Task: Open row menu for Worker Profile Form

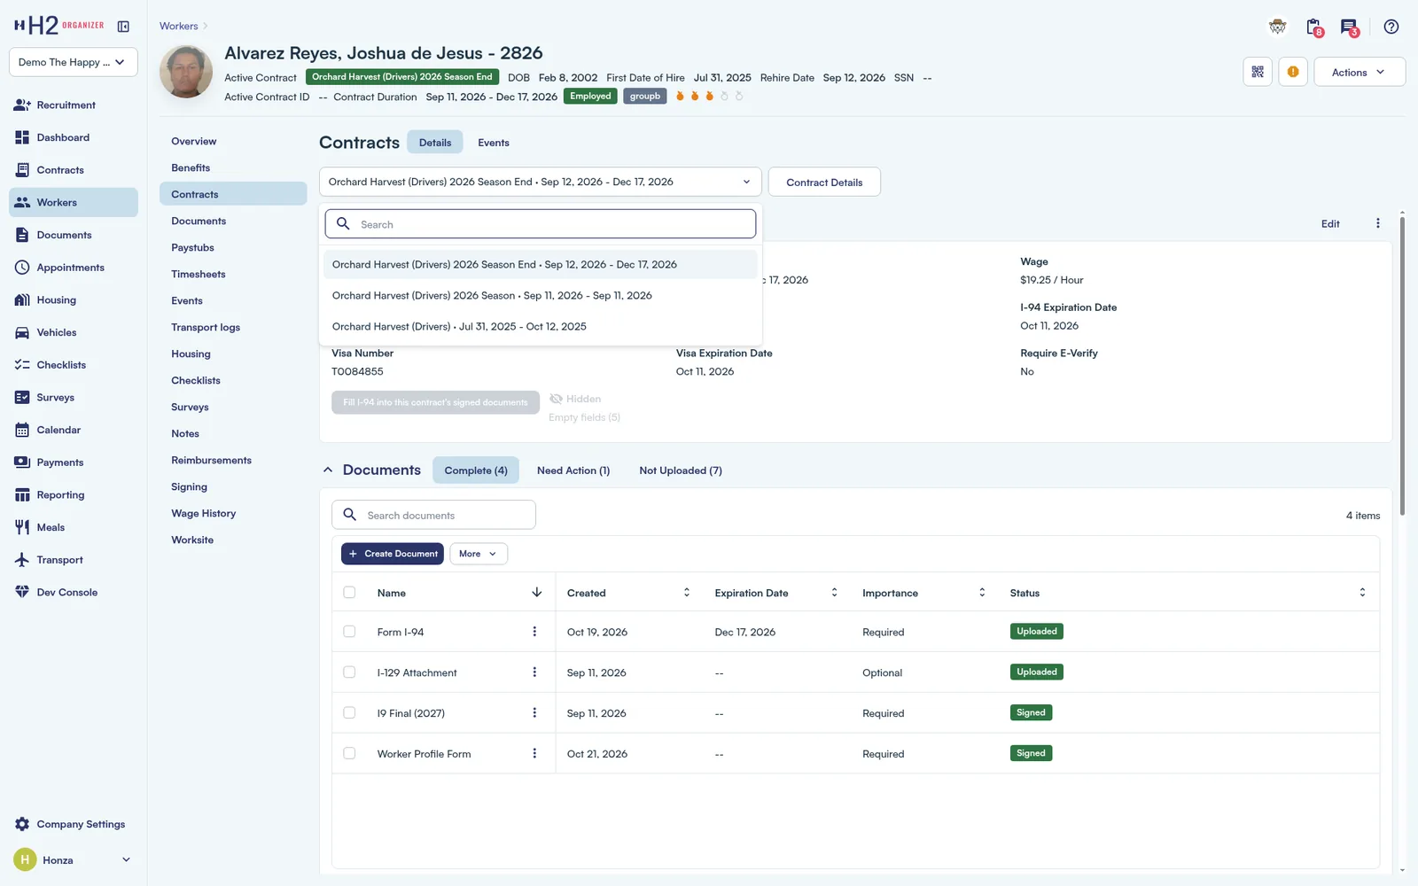Action: pos(534,754)
